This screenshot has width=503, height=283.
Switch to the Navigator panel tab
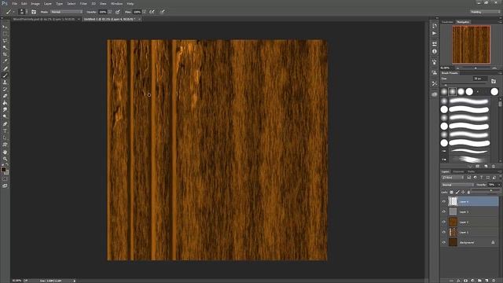(463, 22)
